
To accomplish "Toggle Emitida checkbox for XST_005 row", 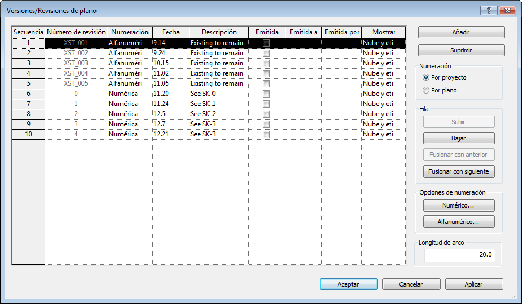I will coord(266,83).
